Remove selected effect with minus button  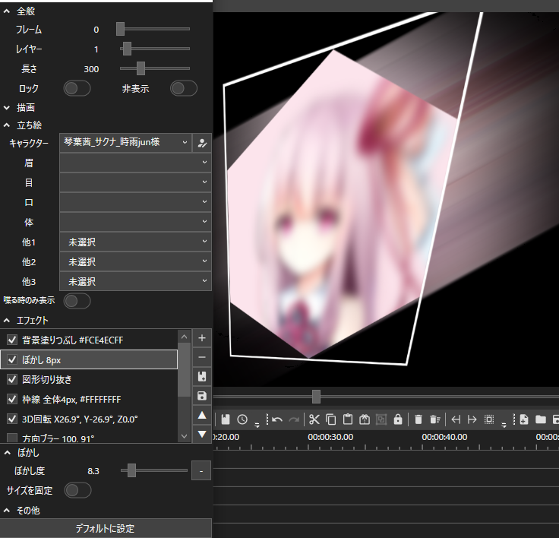(202, 357)
